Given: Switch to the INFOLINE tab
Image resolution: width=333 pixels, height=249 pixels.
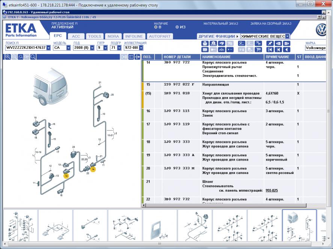Looking at the screenshot, I should pyautogui.click(x=134, y=36).
